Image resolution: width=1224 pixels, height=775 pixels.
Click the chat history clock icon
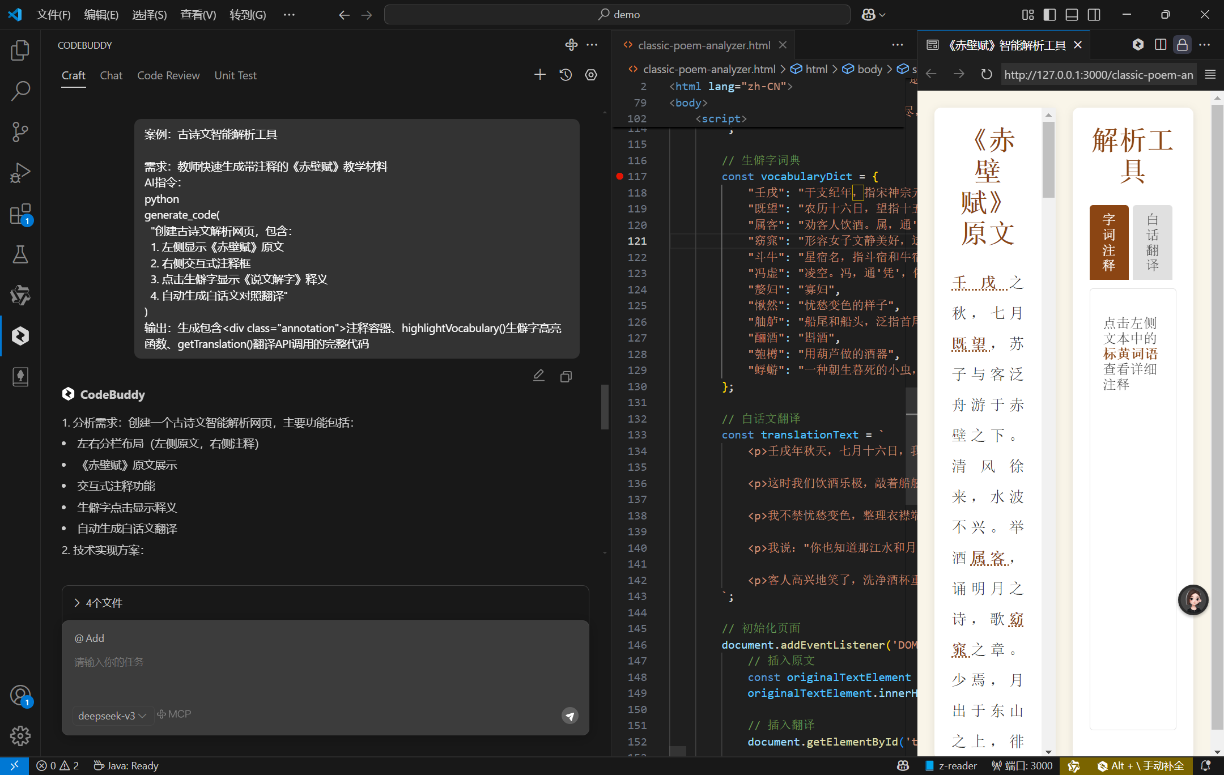566,75
